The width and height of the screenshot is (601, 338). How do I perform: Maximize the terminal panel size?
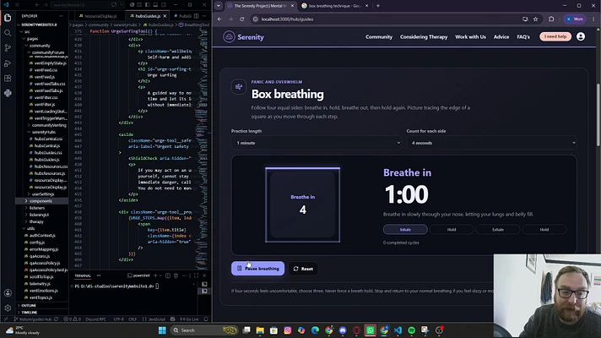pyautogui.click(x=196, y=275)
